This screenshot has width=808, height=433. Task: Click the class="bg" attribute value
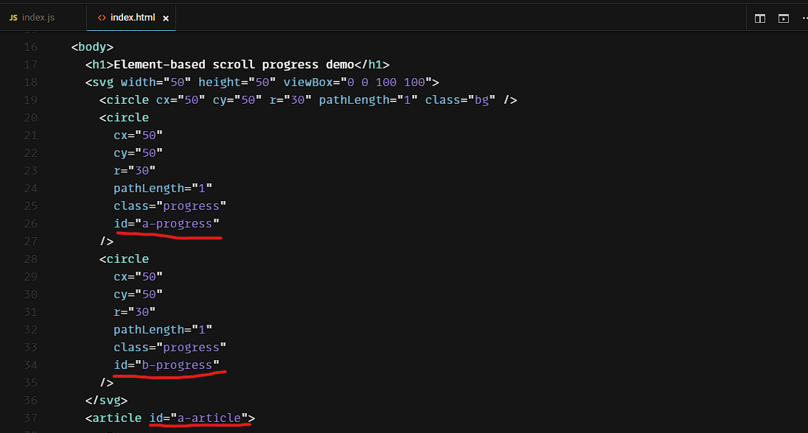480,100
